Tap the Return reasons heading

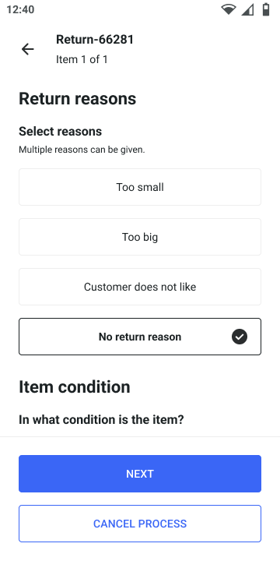78,99
